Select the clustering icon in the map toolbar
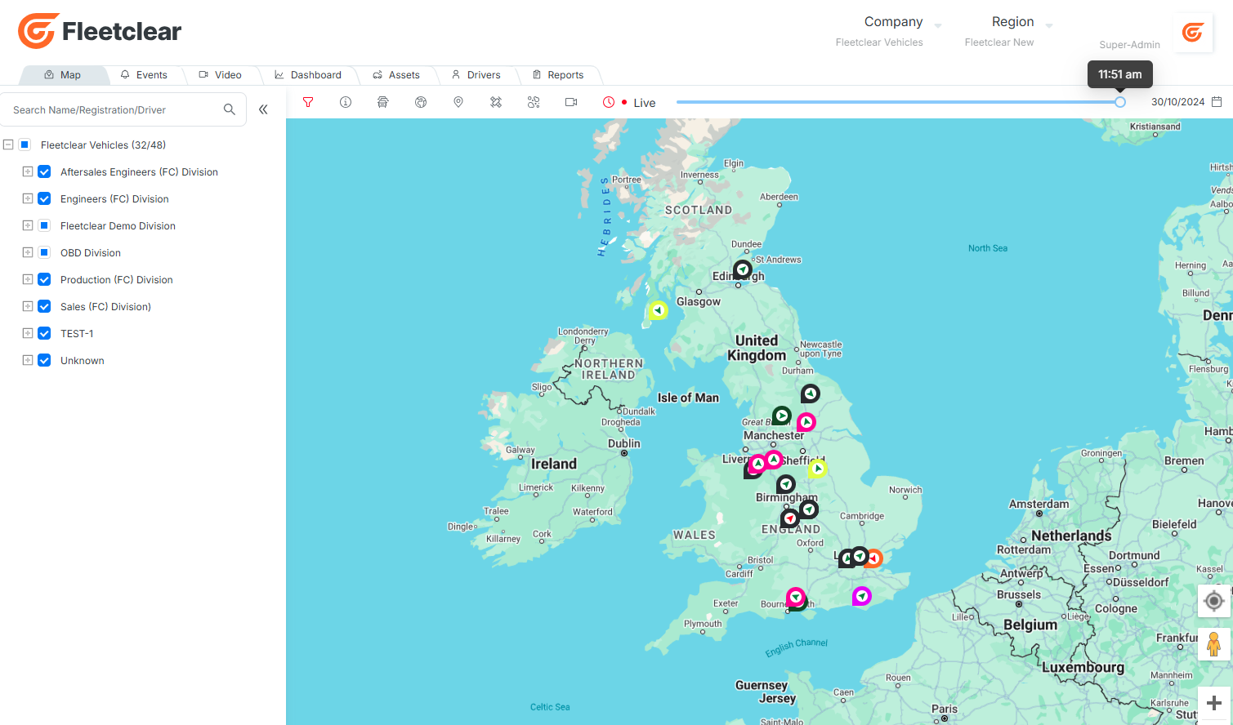Viewport: 1233px width, 725px height. [534, 102]
